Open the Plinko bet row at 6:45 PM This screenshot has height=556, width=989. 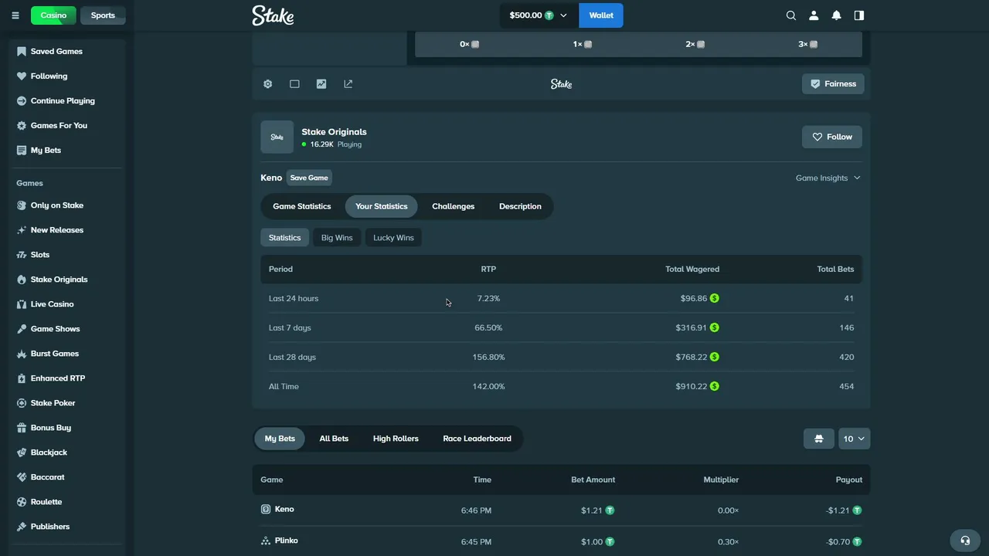(561, 541)
